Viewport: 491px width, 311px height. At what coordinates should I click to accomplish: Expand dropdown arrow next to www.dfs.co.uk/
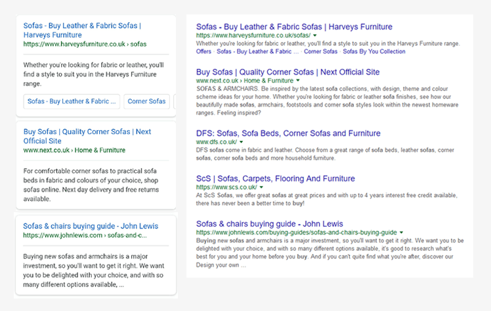point(241,142)
